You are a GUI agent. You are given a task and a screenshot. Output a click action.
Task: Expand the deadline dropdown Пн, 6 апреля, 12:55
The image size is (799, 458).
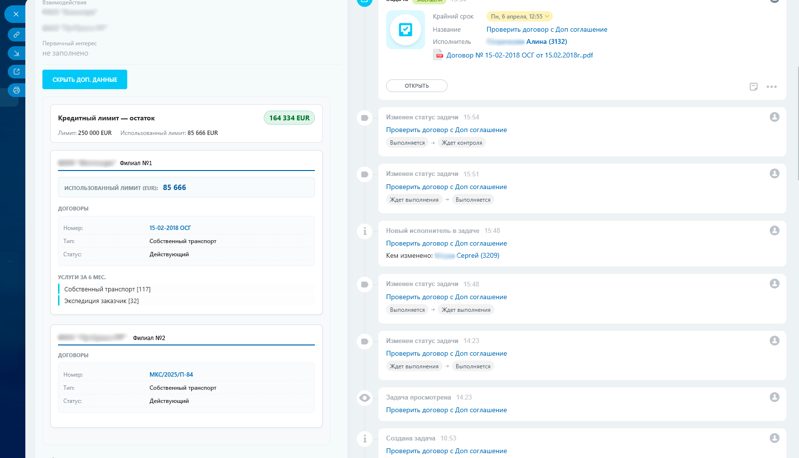520,17
